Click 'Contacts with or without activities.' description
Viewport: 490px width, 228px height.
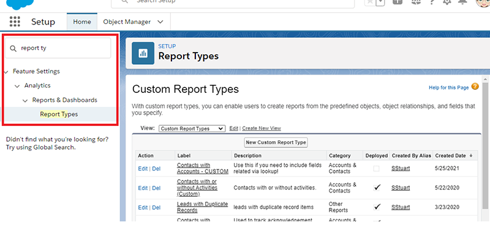[x=274, y=188]
